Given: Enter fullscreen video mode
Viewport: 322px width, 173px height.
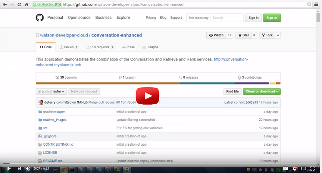Looking at the screenshot, I should click(x=312, y=169).
